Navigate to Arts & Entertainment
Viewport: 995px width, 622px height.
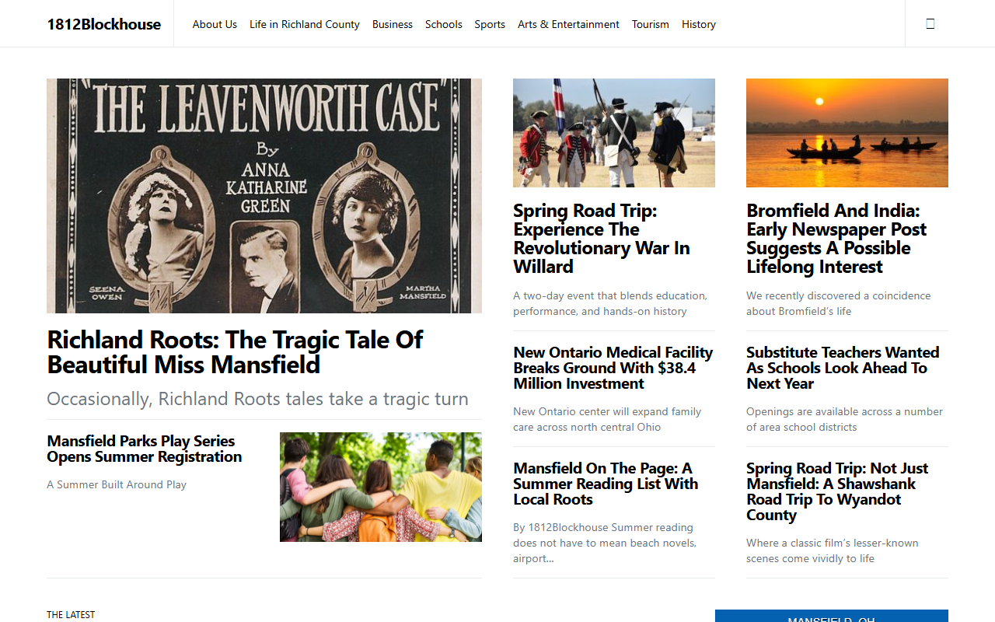[x=568, y=24]
